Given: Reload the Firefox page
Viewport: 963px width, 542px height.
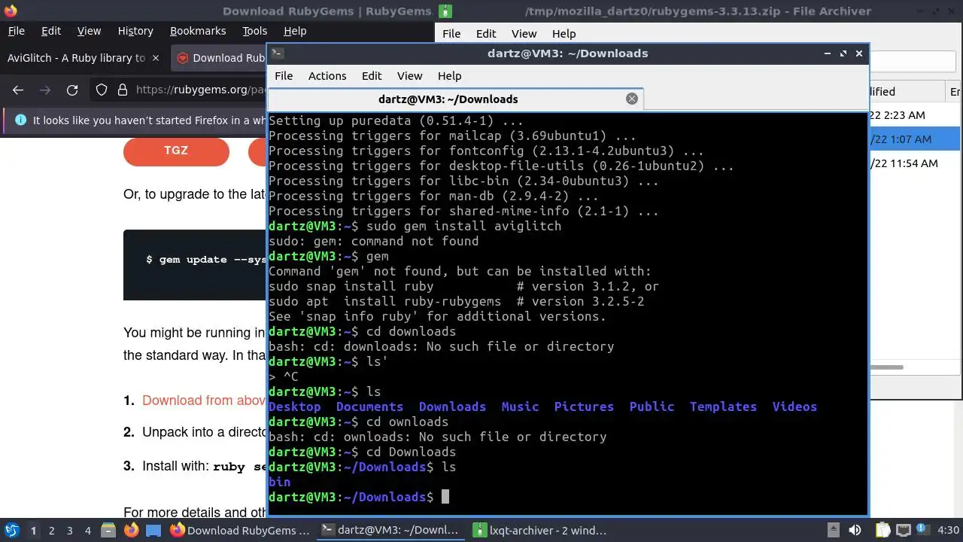Looking at the screenshot, I should click(72, 90).
